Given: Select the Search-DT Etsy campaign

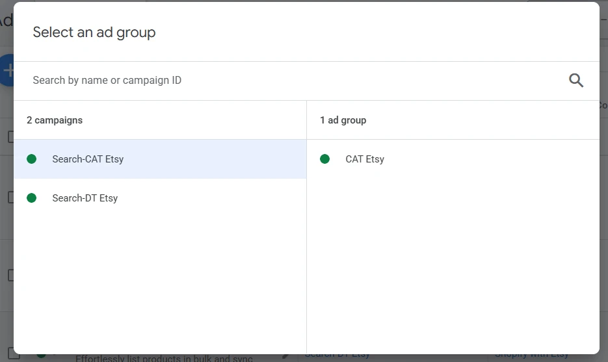Looking at the screenshot, I should click(160, 198).
